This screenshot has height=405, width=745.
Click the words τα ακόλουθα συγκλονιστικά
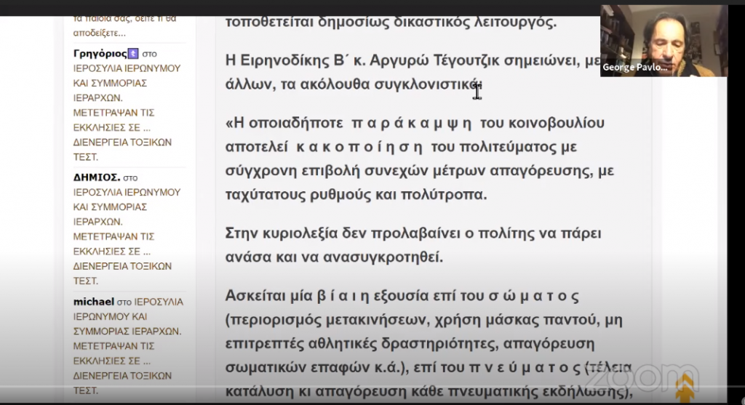coord(381,84)
